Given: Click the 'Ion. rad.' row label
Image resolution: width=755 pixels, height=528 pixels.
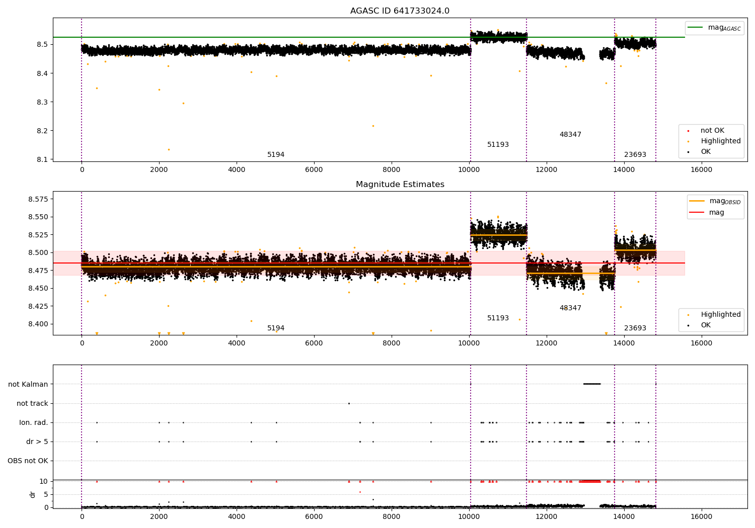Looking at the screenshot, I should 34,422.
